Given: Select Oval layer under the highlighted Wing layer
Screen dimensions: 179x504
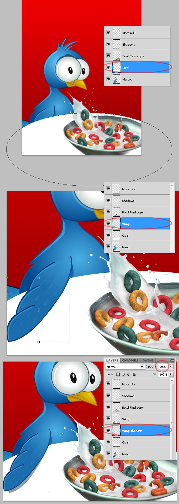Looking at the screenshot, I should [x=125, y=235].
